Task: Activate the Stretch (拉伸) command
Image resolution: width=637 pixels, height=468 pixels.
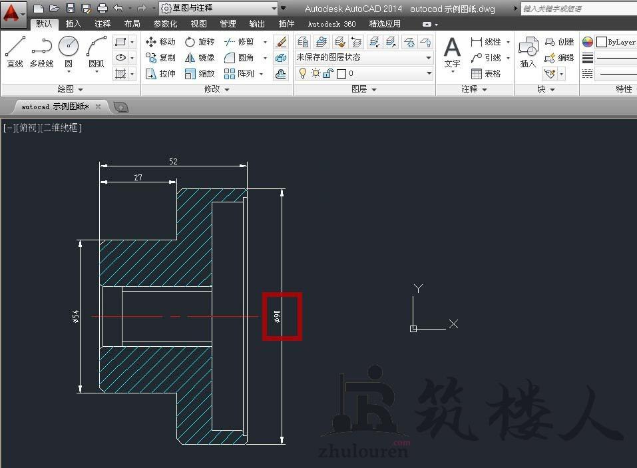Action: (160, 73)
